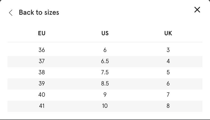Image resolution: width=210 pixels, height=120 pixels.
Task: Click EU size 37 cell
Action: pyautogui.click(x=42, y=61)
